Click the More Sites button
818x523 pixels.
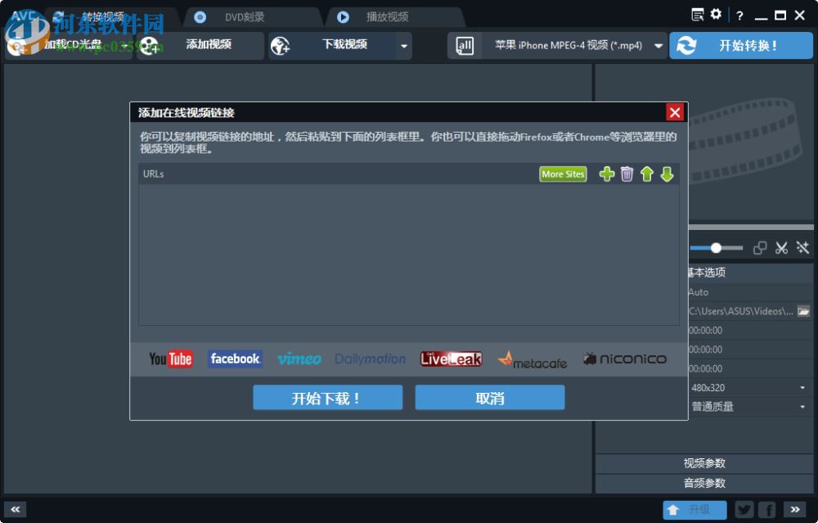click(x=562, y=174)
